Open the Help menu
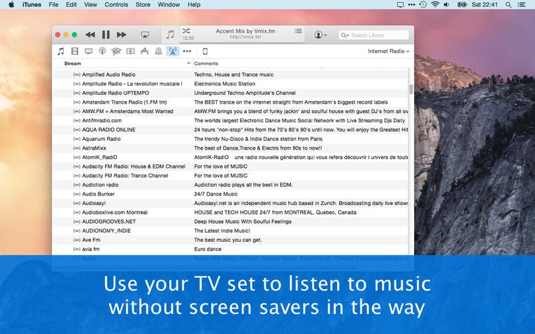The height and width of the screenshot is (334, 535). (194, 5)
